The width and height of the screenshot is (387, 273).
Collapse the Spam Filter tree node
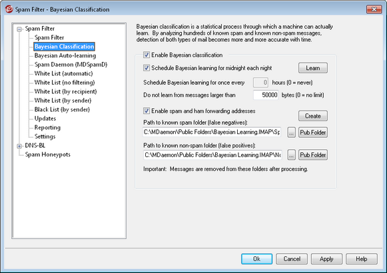tap(19, 29)
